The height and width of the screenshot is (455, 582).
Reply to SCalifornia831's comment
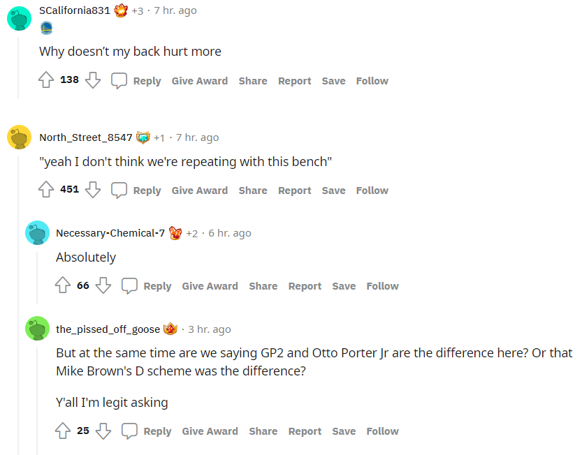(x=138, y=81)
